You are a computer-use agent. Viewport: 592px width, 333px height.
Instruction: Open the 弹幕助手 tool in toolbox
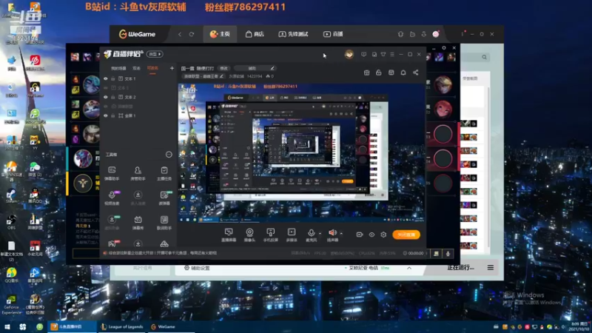click(112, 173)
